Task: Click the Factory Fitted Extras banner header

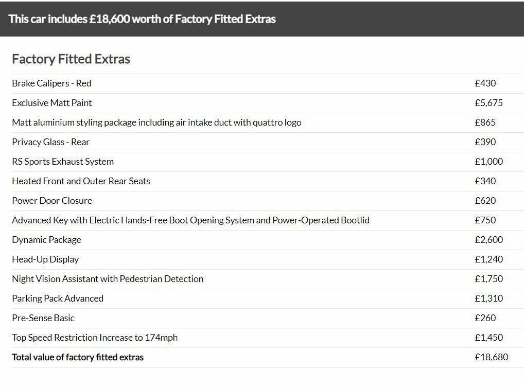Action: pos(262,19)
